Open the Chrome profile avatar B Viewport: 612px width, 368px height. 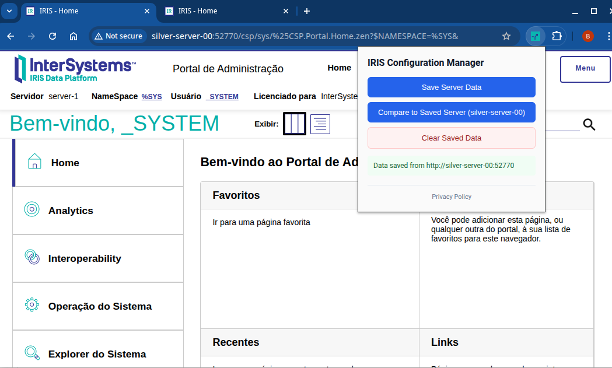[x=587, y=36]
